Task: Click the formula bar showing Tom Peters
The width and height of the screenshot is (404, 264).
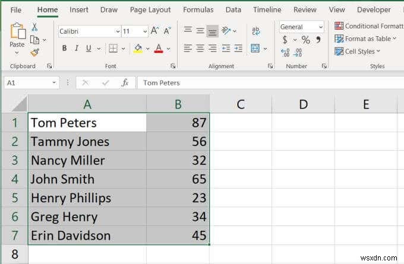Action: tap(270, 83)
